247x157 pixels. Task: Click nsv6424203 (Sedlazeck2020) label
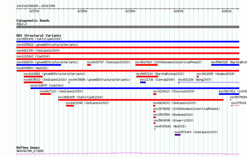(175, 103)
